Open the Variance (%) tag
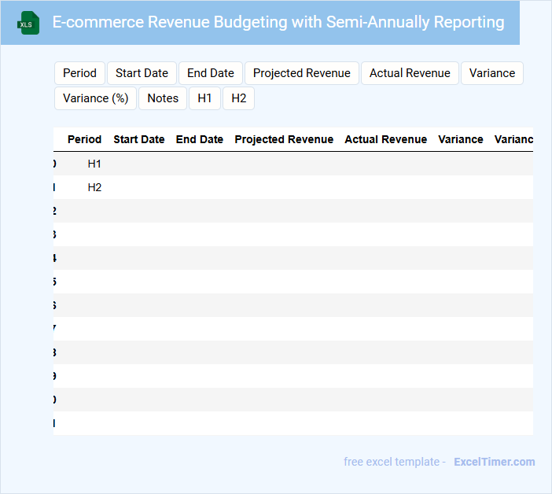 [95, 98]
